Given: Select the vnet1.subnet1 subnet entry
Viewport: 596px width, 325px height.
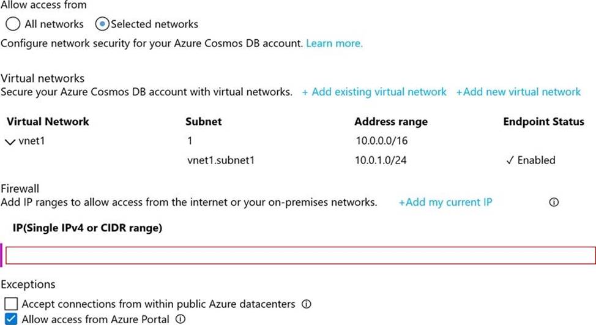Looking at the screenshot, I should coord(220,160).
